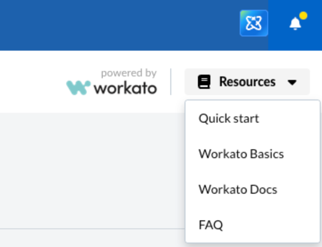
Task: Click the teal Workato logo mark
Action: 78,88
